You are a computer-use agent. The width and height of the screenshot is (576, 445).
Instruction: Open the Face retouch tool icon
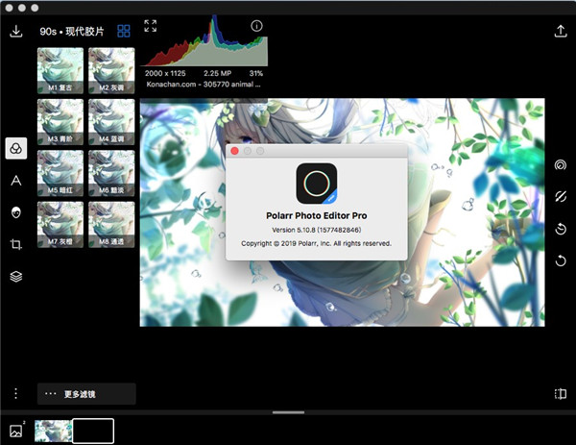coord(16,212)
